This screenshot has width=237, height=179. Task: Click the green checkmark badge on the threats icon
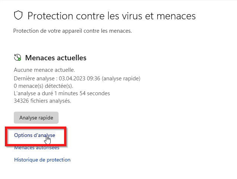pyautogui.click(x=20, y=60)
